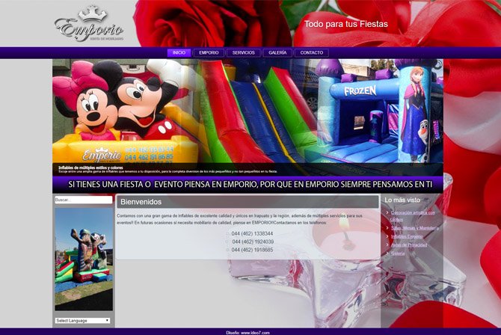The height and width of the screenshot is (335, 501).
Task: Open the Aviso de Privacidad link
Action: (408, 245)
